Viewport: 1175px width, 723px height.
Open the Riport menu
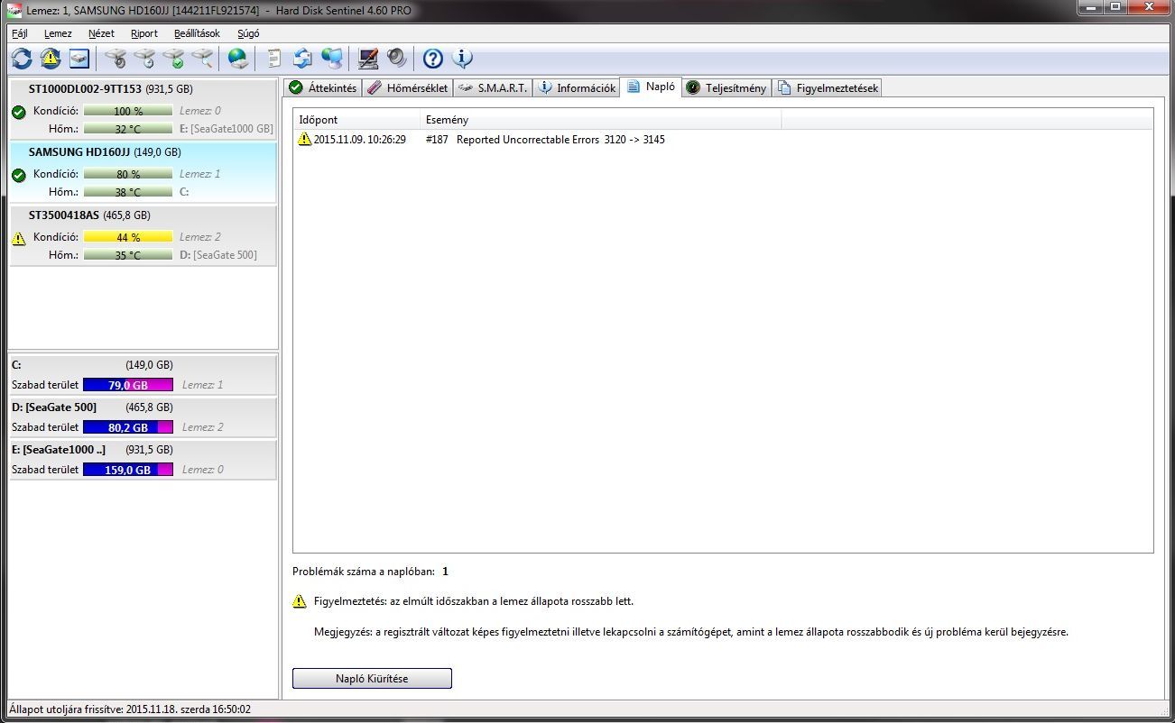click(x=144, y=33)
